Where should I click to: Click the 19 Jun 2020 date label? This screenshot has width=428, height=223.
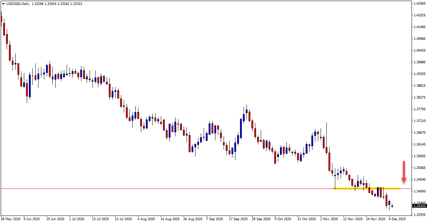[x=55, y=219]
